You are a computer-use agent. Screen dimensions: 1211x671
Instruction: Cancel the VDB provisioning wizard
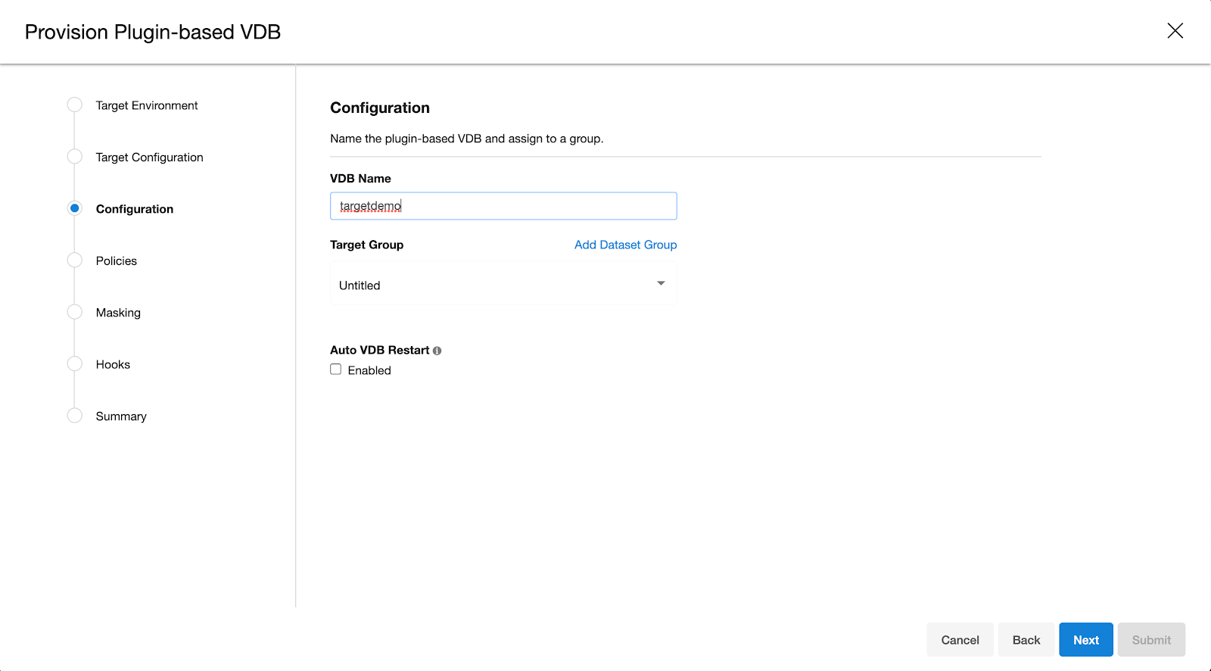pos(960,640)
